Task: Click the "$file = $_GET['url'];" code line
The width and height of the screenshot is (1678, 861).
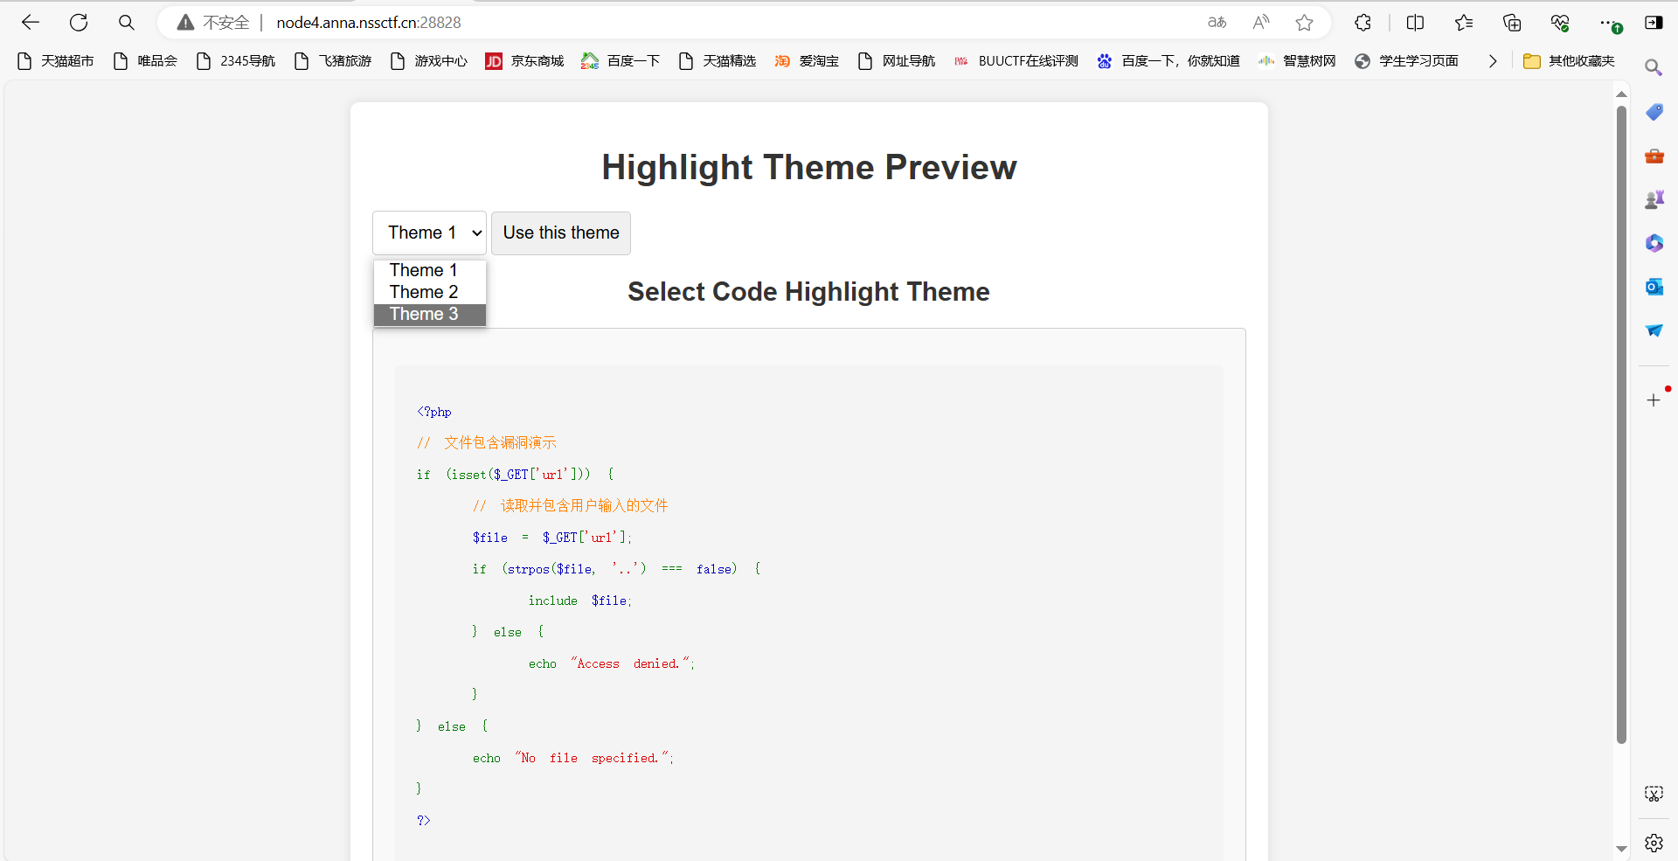Action: tap(552, 538)
